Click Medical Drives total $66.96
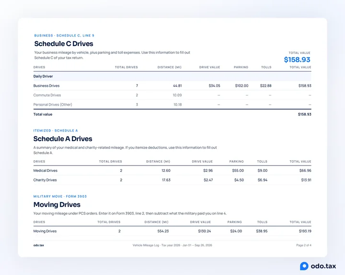This screenshot has width=345, height=275. tap(305, 170)
